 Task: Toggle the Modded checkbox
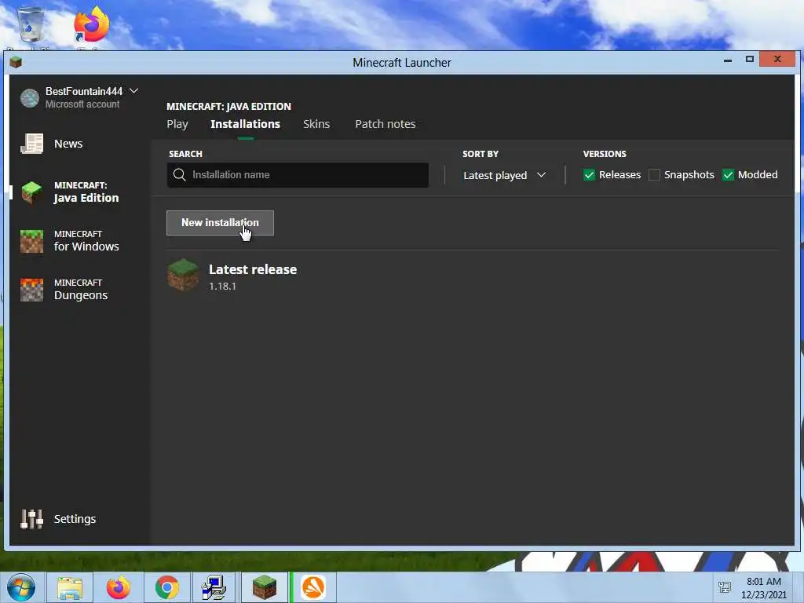coord(728,175)
